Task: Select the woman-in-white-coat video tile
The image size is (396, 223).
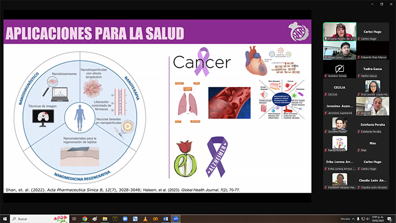Action: pyautogui.click(x=372, y=106)
